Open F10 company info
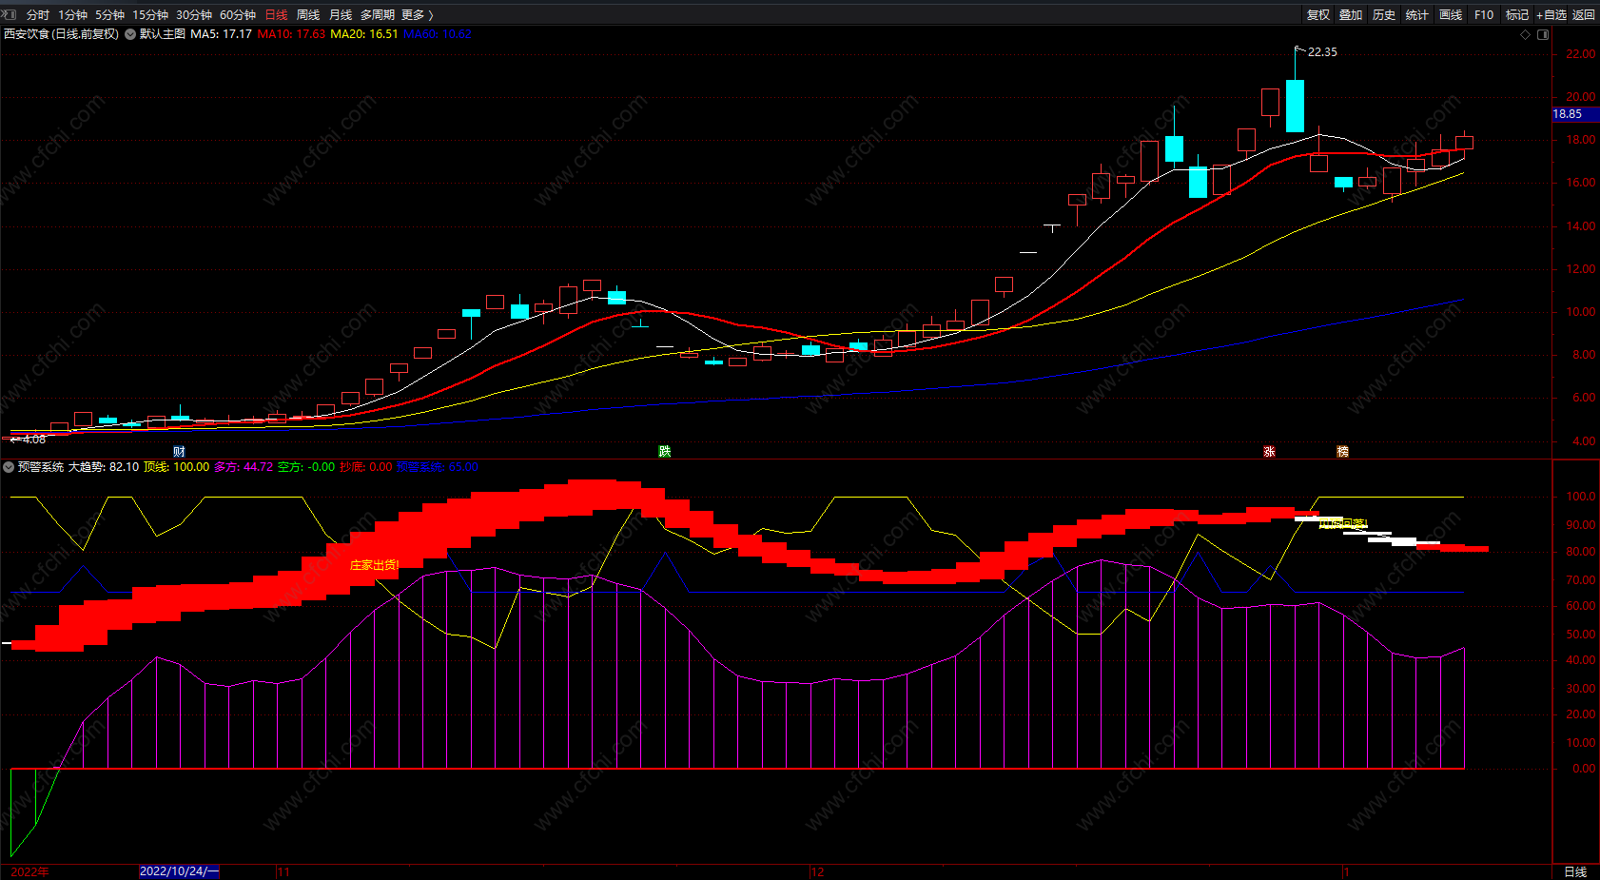Viewport: 1600px width, 880px height. 1484,14
